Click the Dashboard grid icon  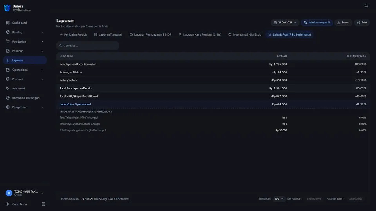[x=8, y=23]
